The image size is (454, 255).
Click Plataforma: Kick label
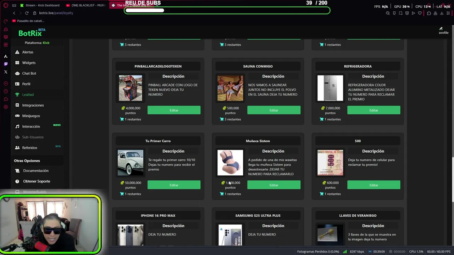tap(37, 43)
